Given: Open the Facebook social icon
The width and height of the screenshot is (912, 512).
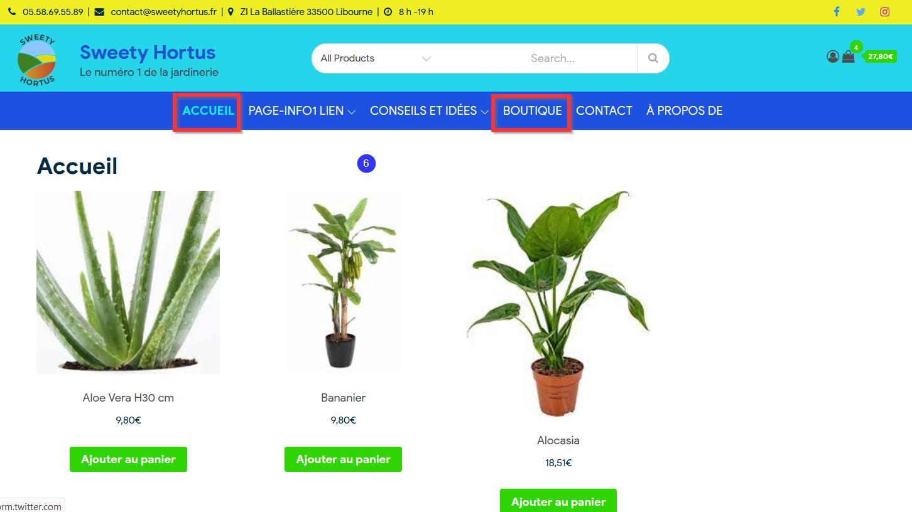Looking at the screenshot, I should (836, 12).
